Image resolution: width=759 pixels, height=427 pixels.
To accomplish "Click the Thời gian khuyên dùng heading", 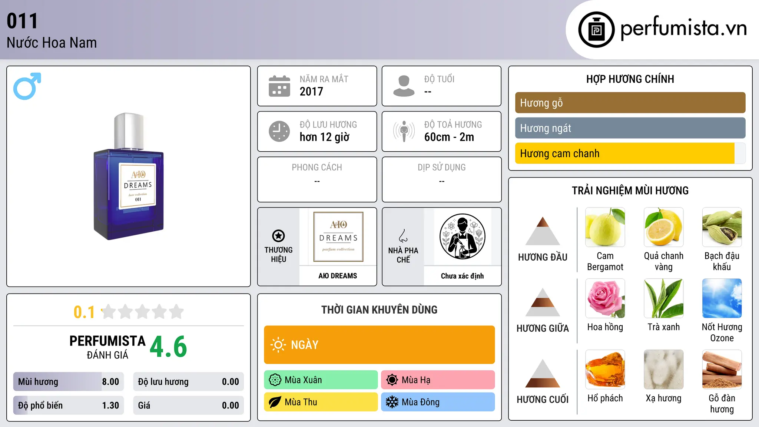I will point(379,310).
